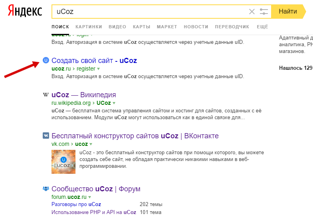Open the Создать свой сайт - uCoz link
This screenshot has height=222, width=313.
pos(94,61)
